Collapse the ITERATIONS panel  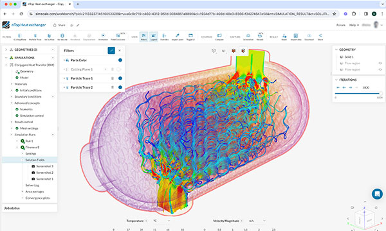point(336,80)
